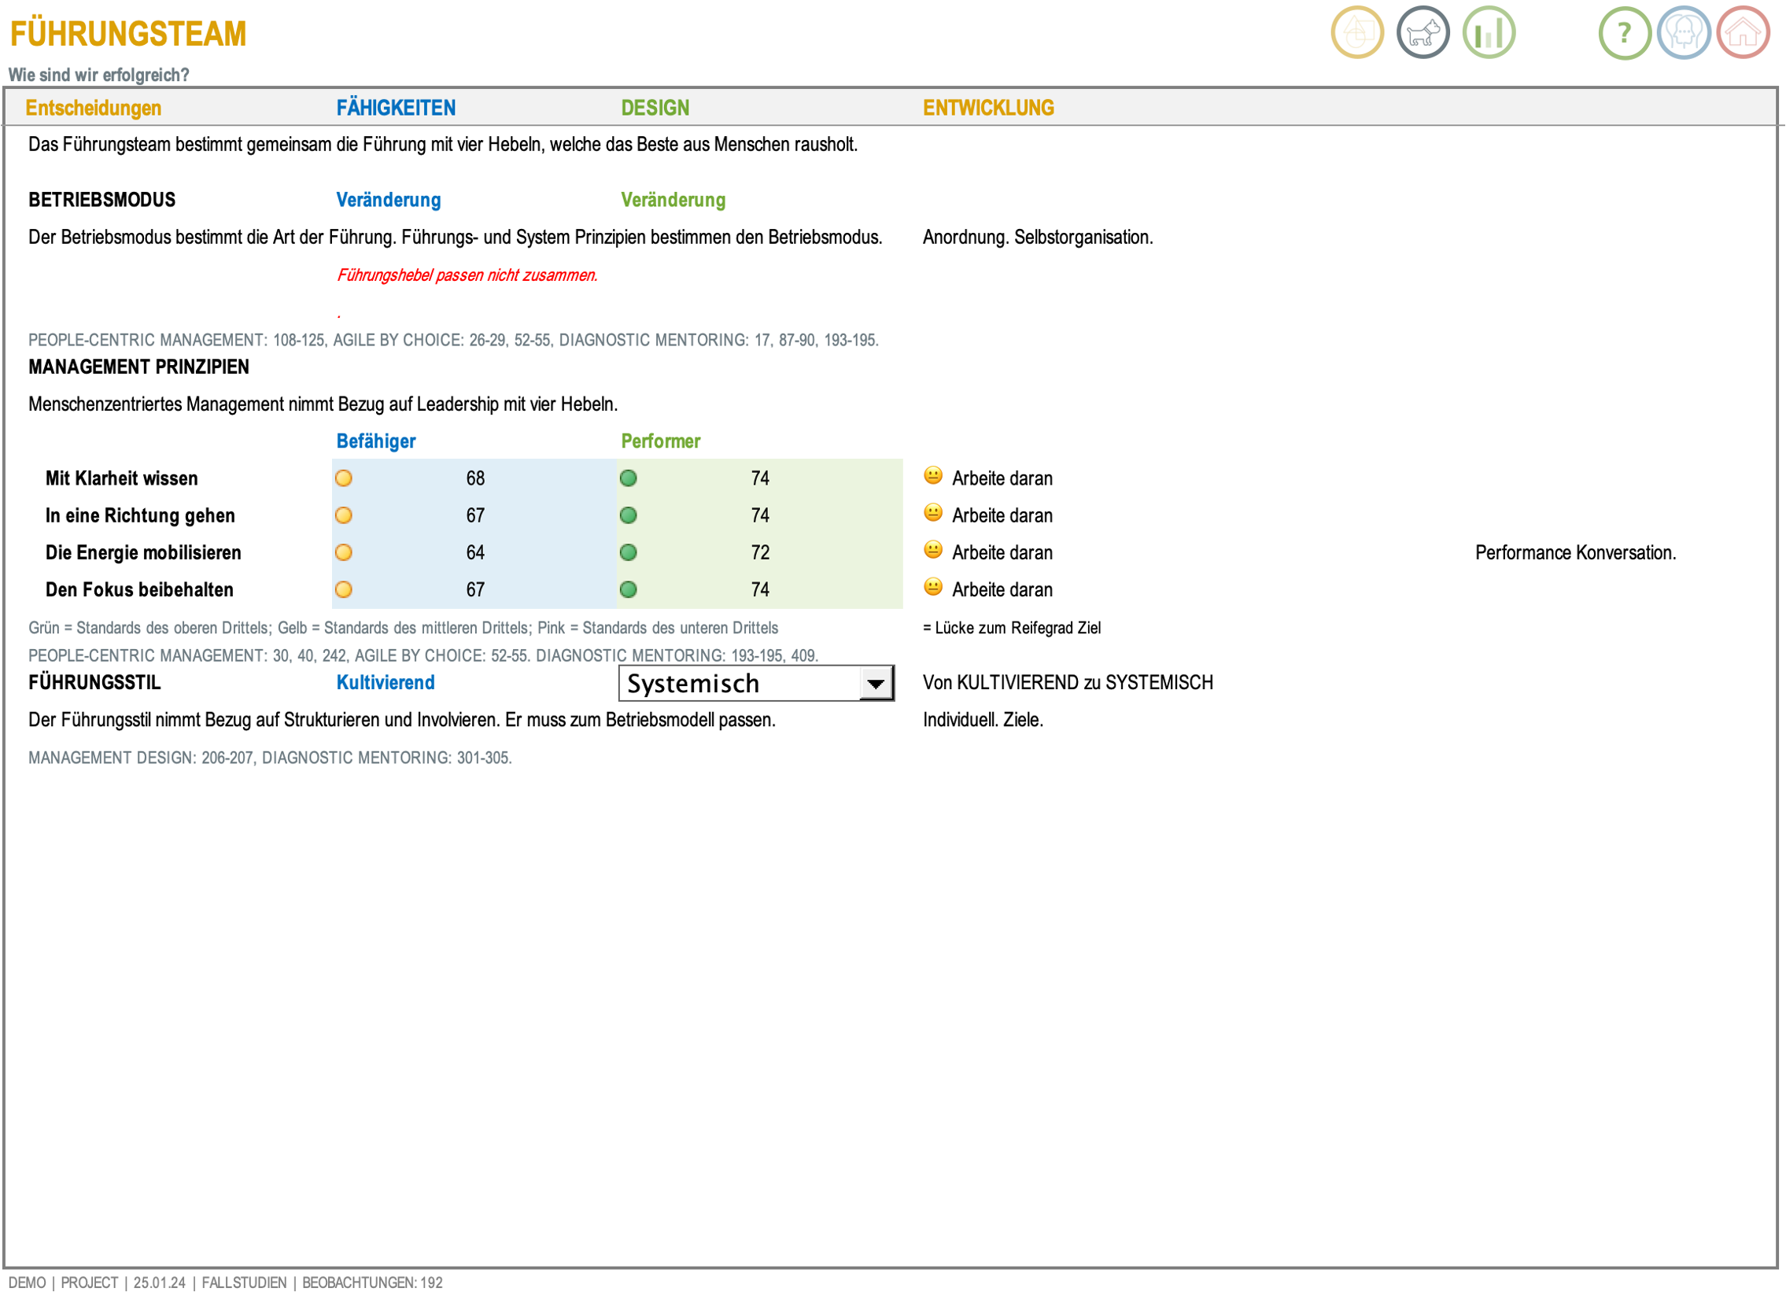
Task: Click the = Lücke zum Reifegrad Ziel note
Action: [x=1012, y=628]
